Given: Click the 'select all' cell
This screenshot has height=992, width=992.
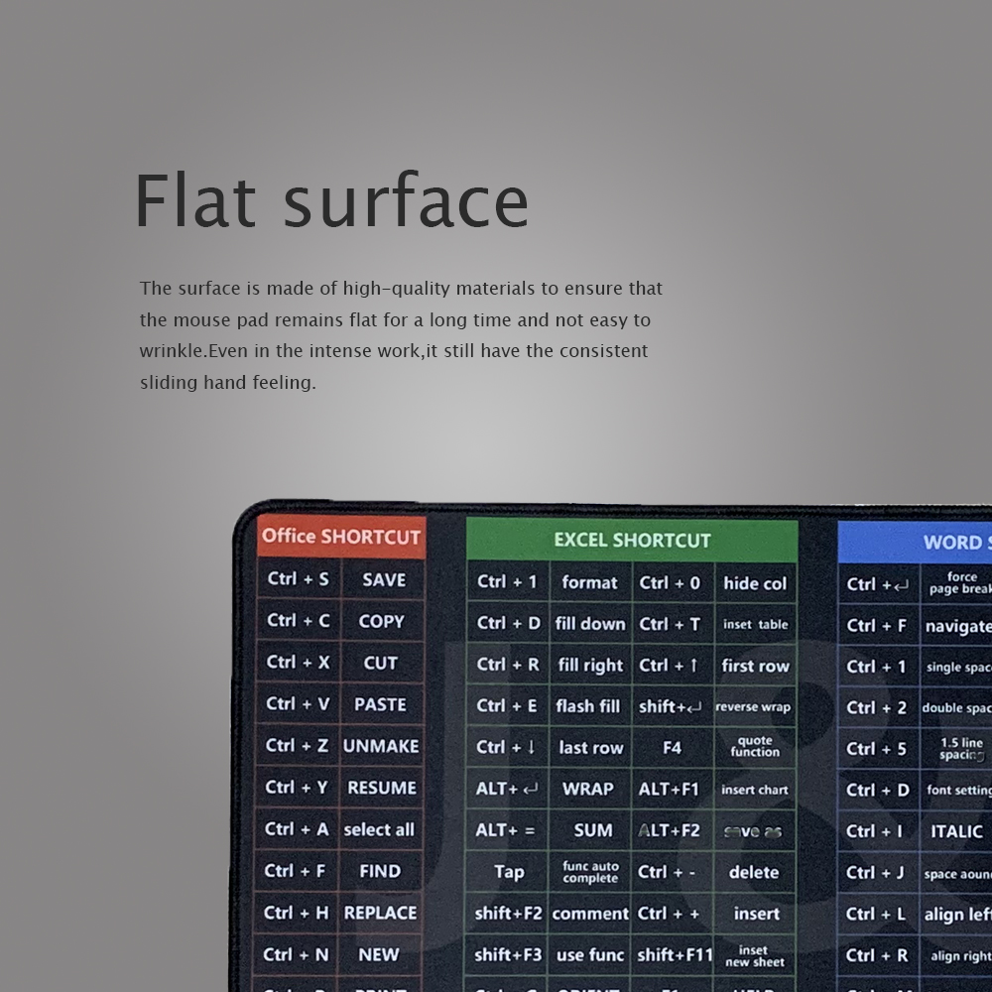Looking at the screenshot, I should [379, 829].
